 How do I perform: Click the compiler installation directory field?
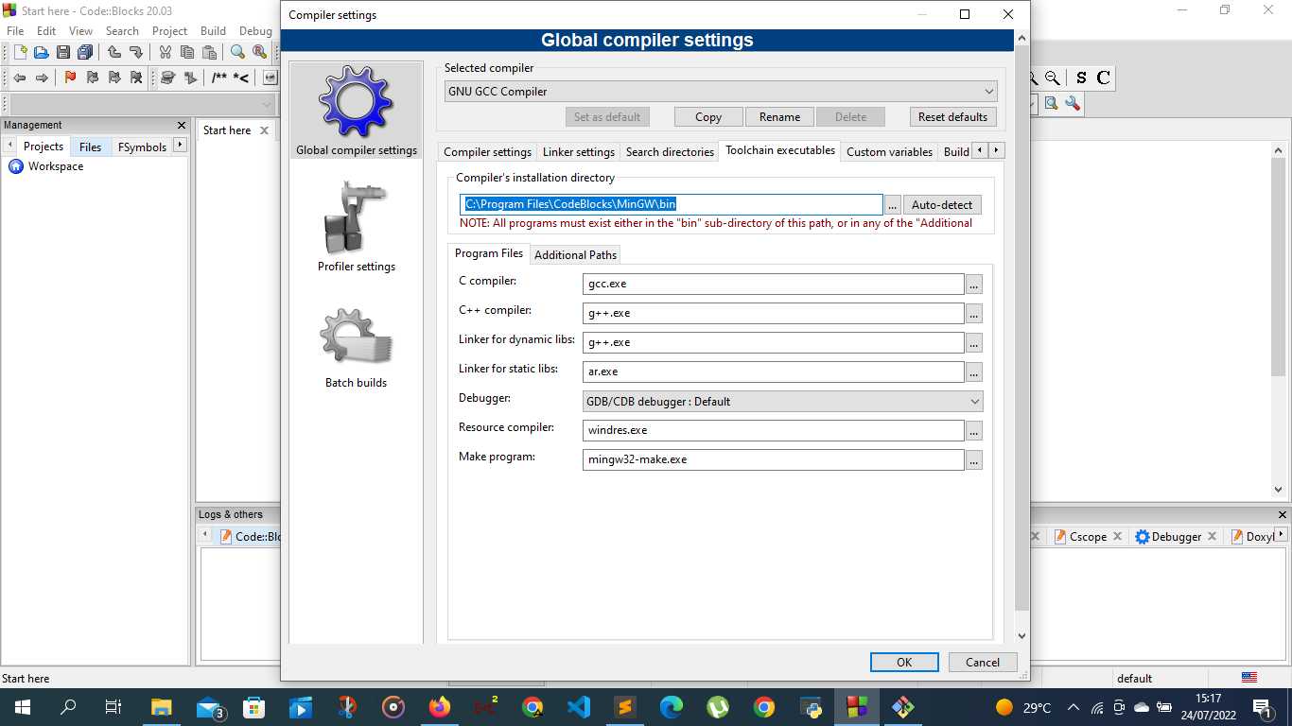(672, 204)
